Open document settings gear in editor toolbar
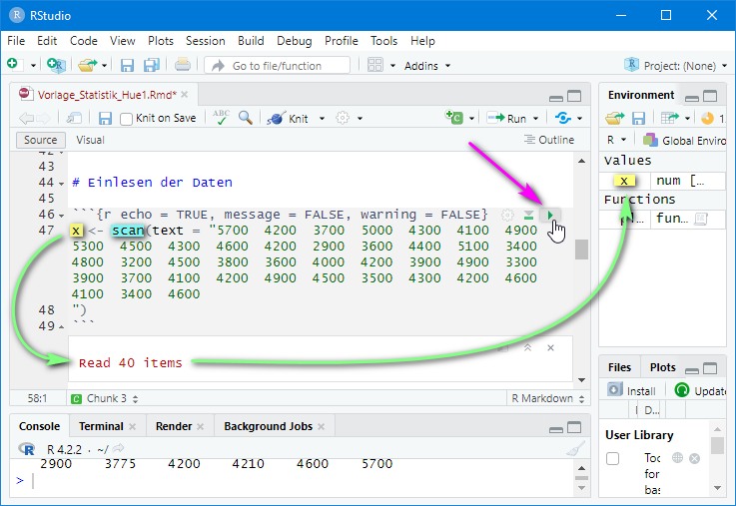 [x=343, y=118]
